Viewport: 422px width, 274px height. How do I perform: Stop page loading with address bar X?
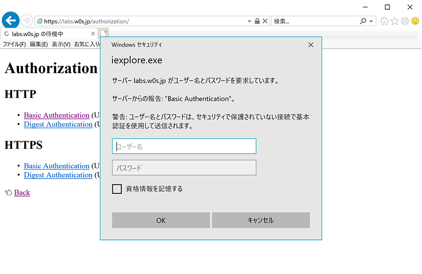(265, 21)
